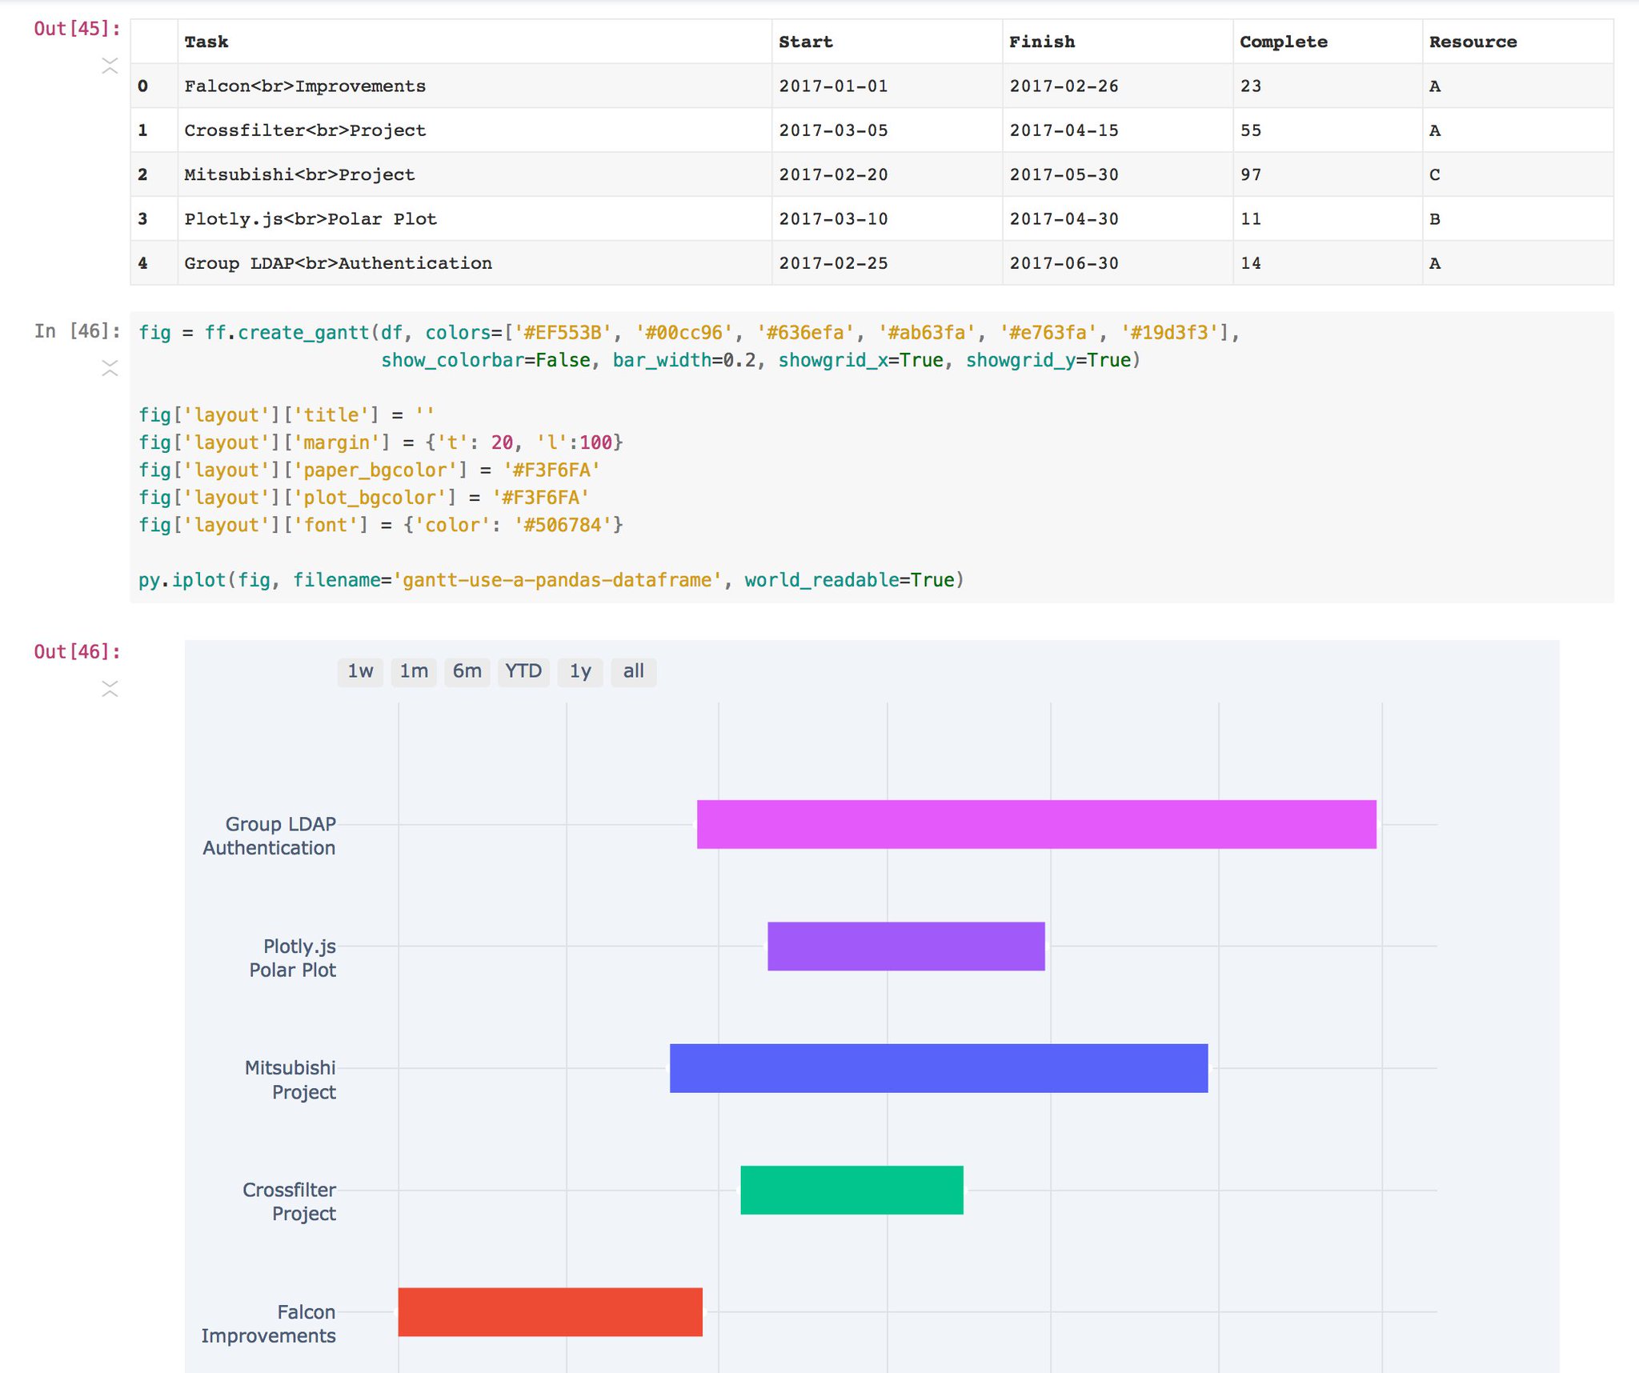Switch range to YTD

(523, 671)
